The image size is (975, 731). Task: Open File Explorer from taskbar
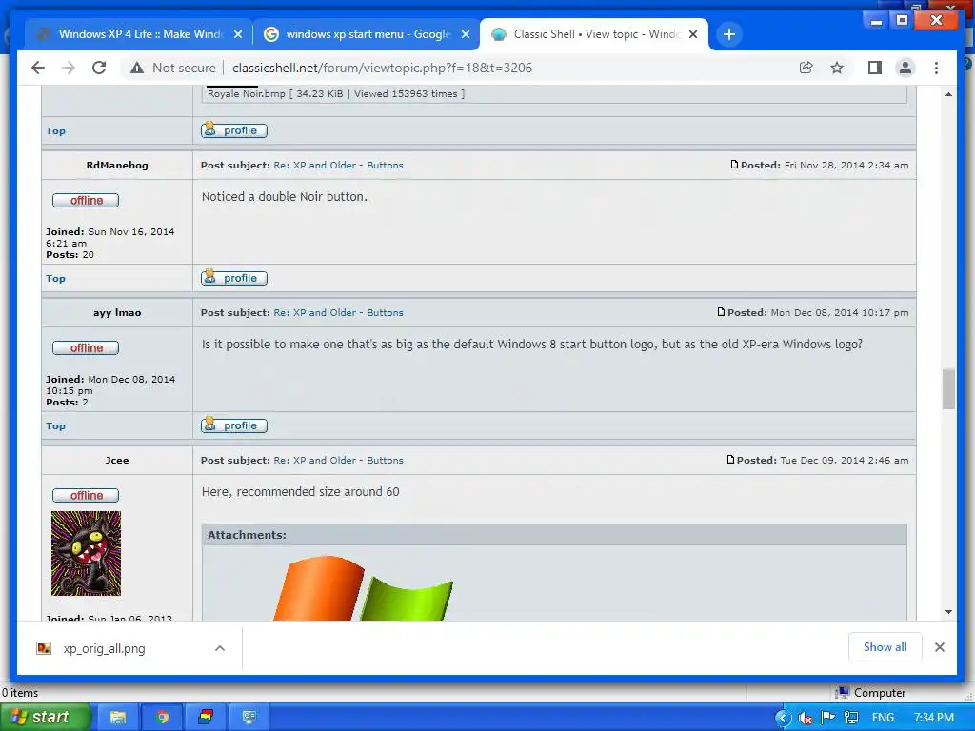pyautogui.click(x=117, y=718)
